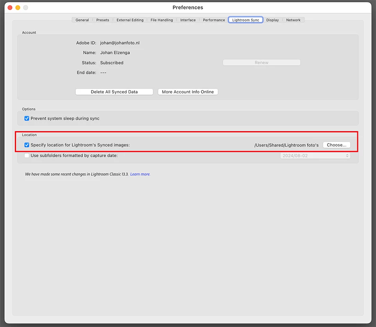The width and height of the screenshot is (376, 327).
Task: Click the Subscribed status value
Action: 112,63
